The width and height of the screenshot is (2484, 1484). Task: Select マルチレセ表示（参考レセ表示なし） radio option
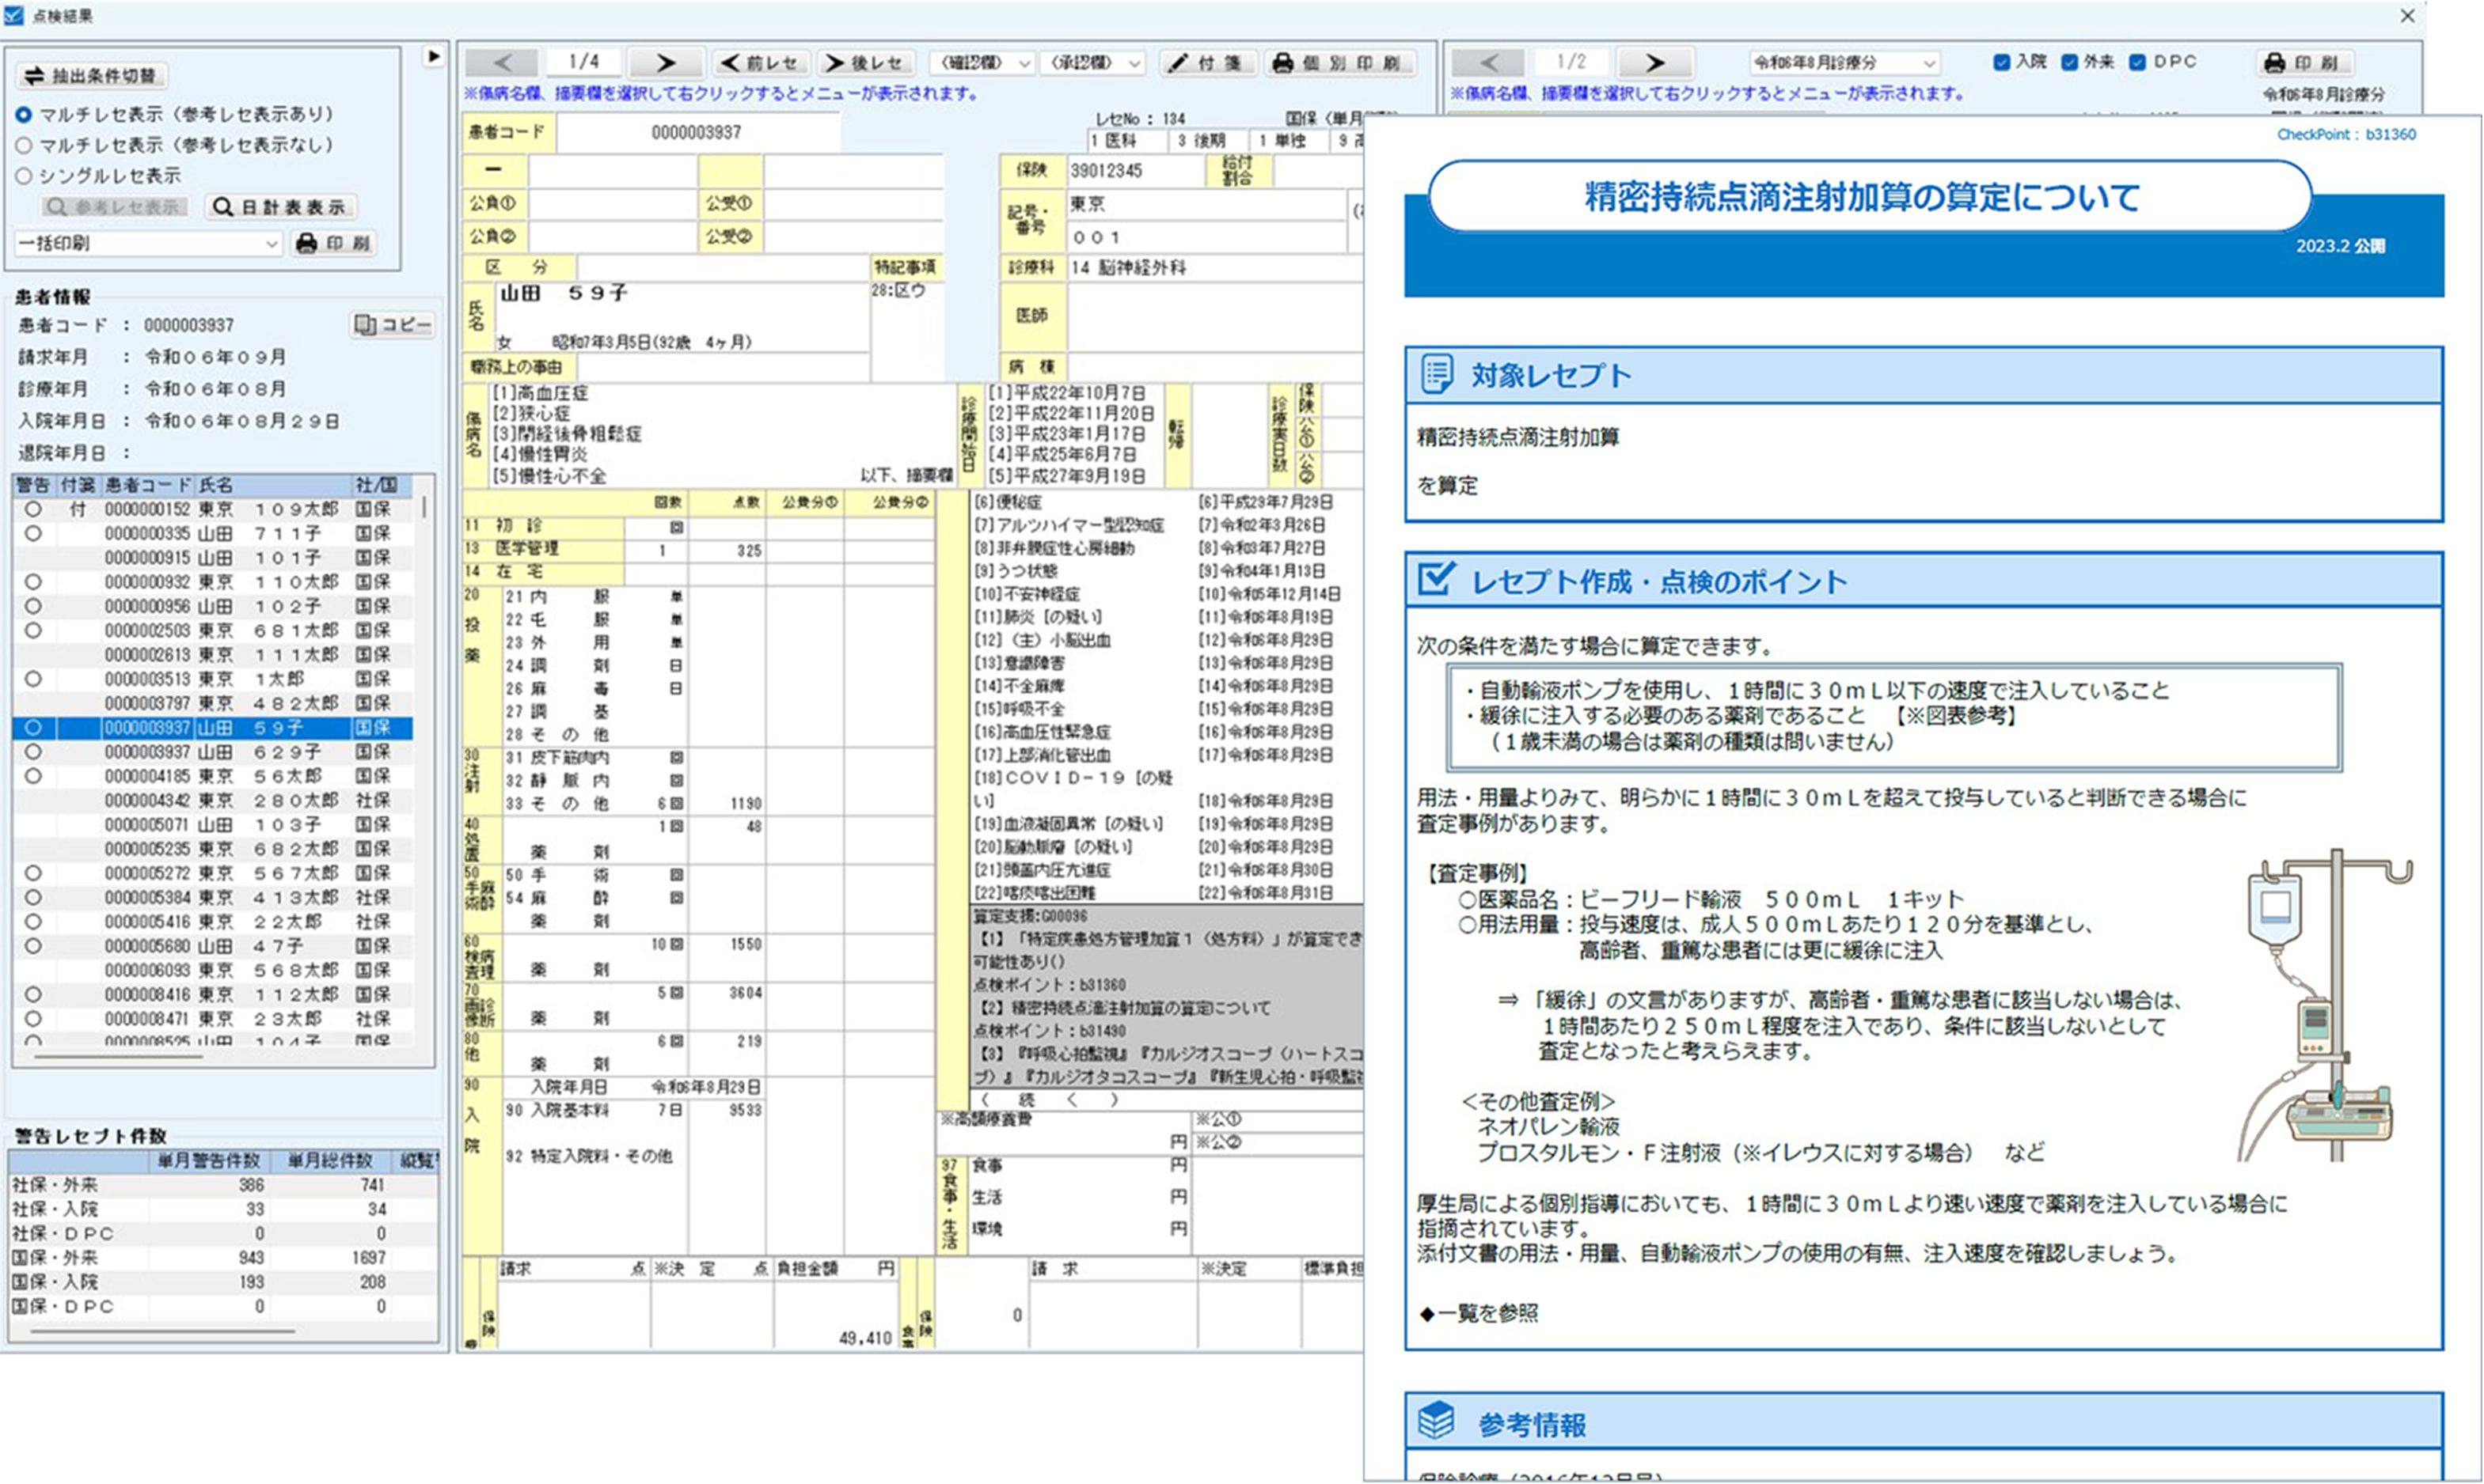pyautogui.click(x=24, y=145)
